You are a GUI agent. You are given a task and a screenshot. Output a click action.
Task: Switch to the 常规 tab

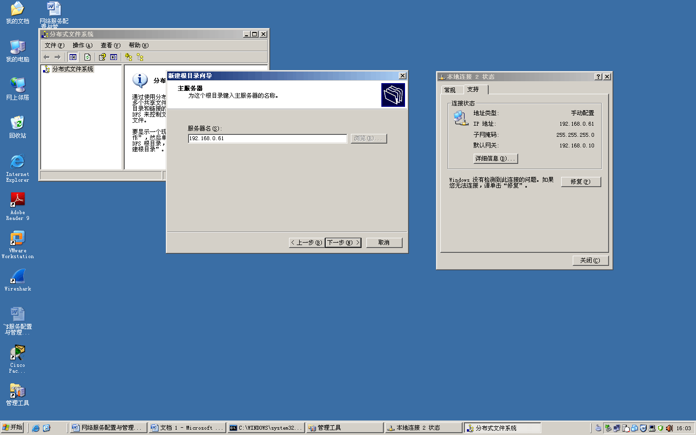click(x=450, y=90)
